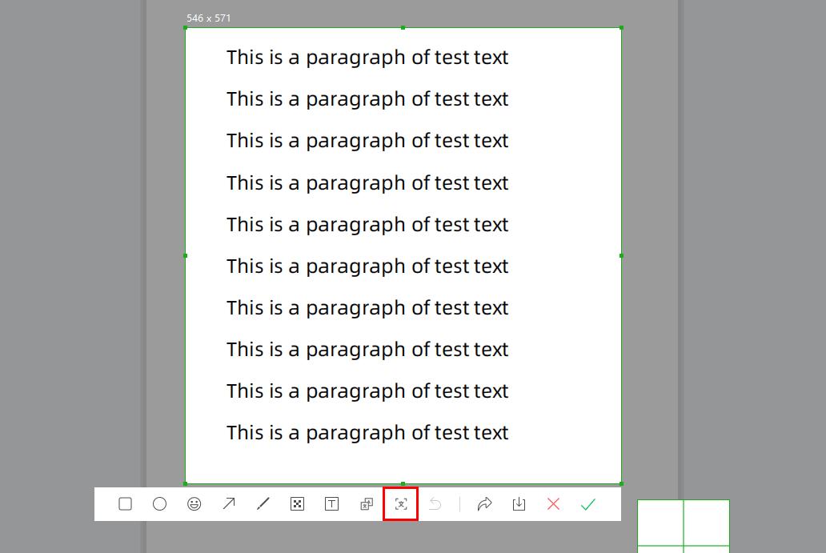826x553 pixels.
Task: Confirm the capture with the green checkmark
Action: pyautogui.click(x=588, y=504)
